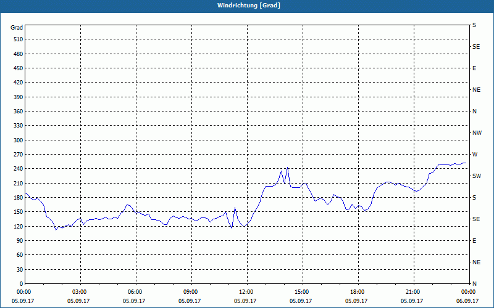The height and width of the screenshot is (308, 494).
Task: Click the 60 y-axis label
Action: point(20,255)
